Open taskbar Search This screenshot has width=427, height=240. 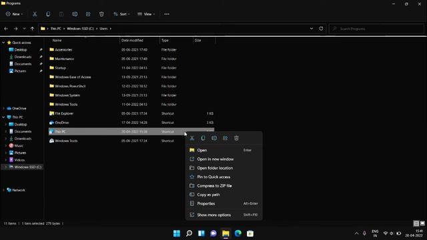coord(189,233)
